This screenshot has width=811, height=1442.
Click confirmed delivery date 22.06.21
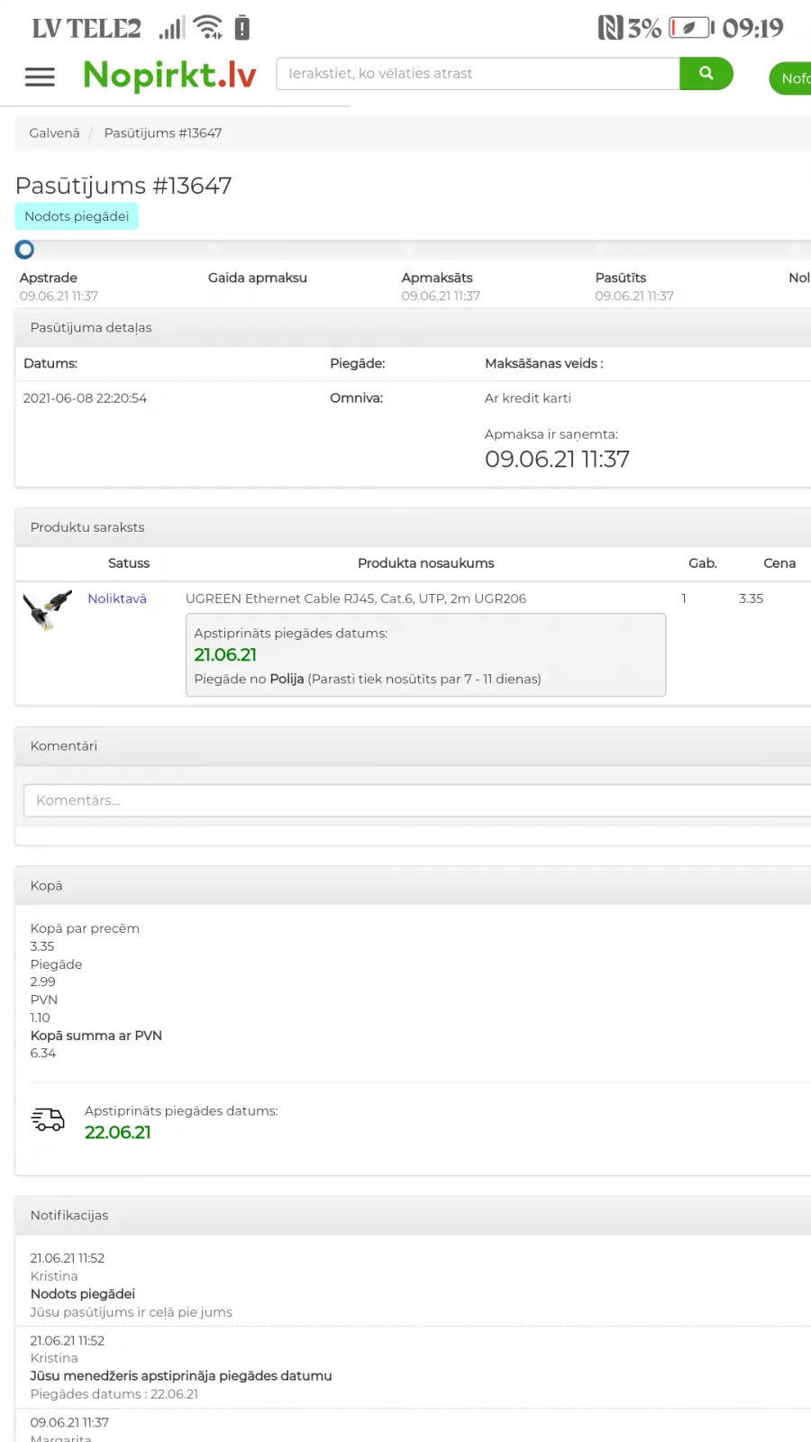pyautogui.click(x=118, y=1133)
